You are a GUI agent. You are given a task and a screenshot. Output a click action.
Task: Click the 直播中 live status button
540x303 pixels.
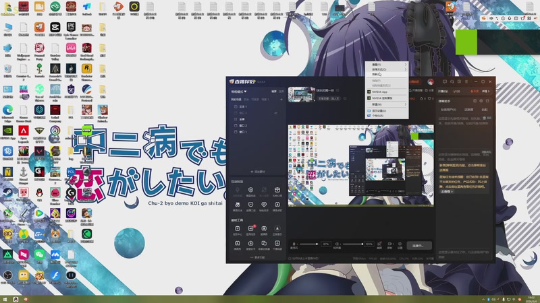click(419, 245)
